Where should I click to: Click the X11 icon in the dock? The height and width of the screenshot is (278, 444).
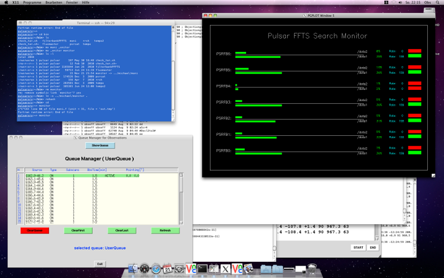coord(225,269)
